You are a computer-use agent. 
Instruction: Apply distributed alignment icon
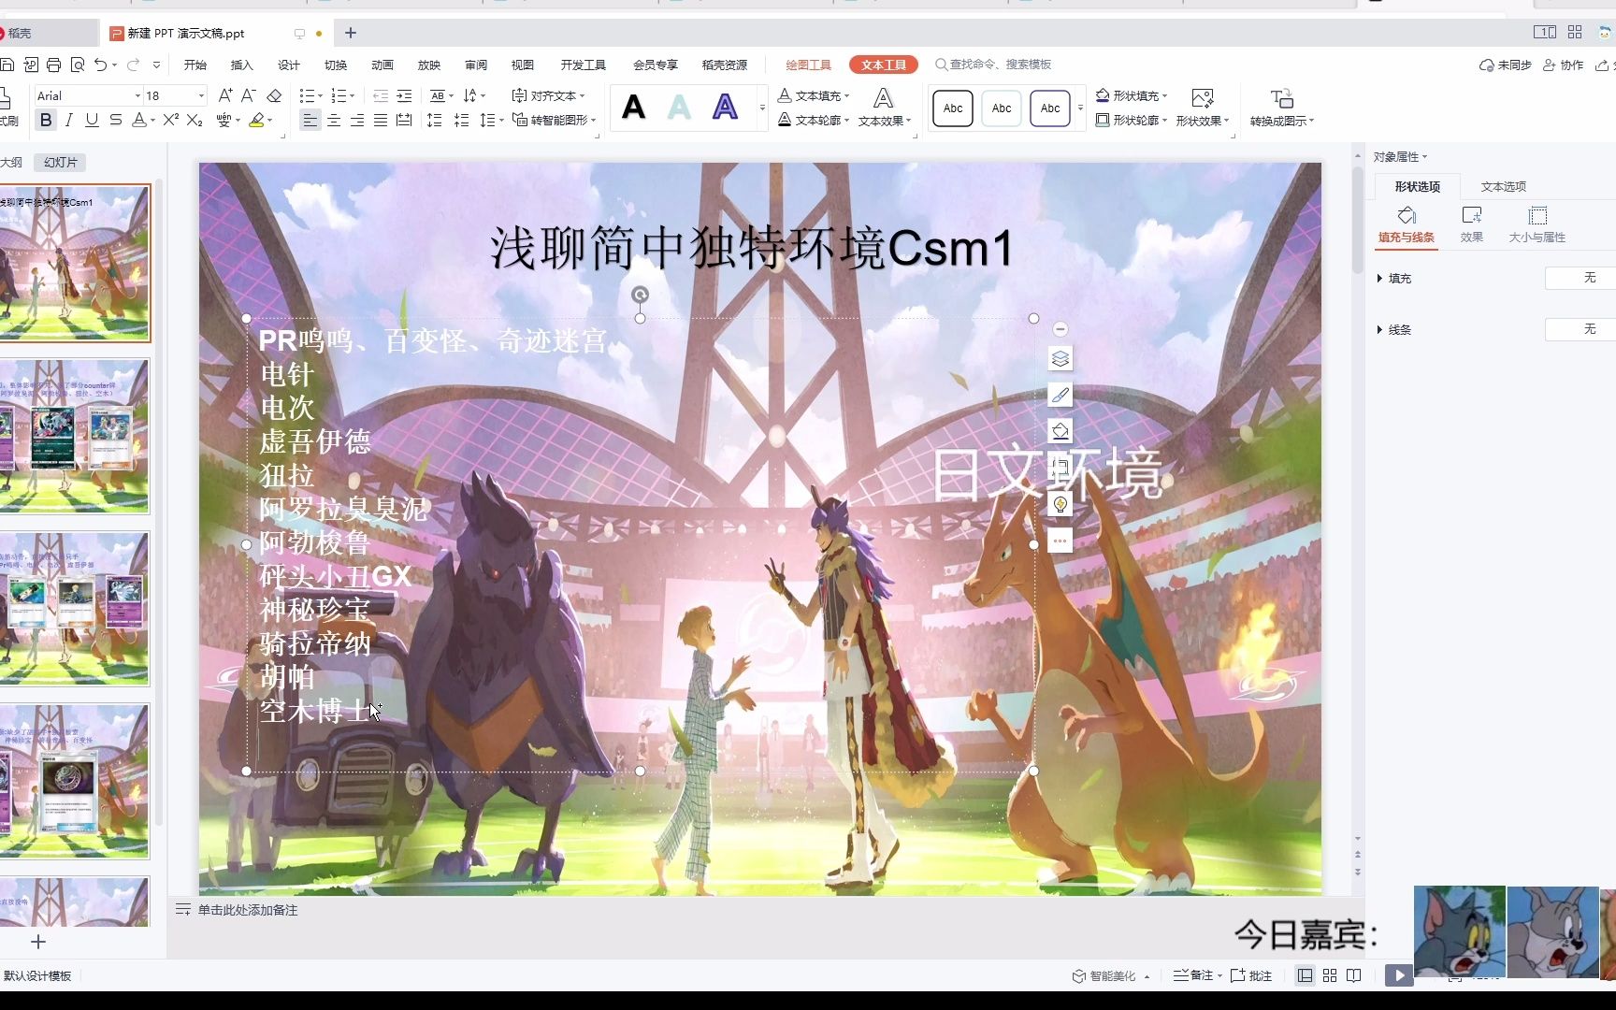404,120
